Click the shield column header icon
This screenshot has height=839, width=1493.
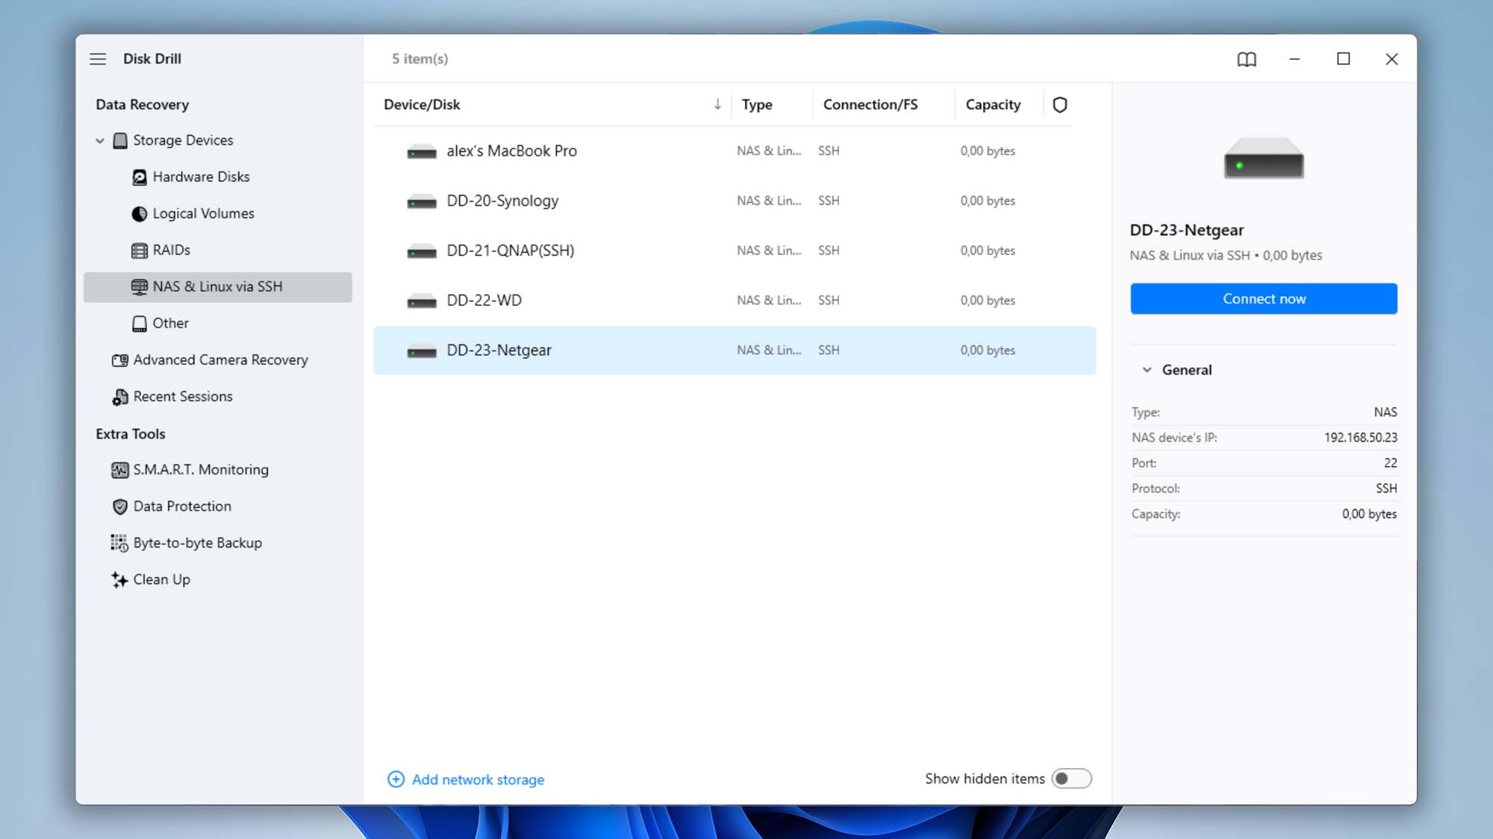1059,105
